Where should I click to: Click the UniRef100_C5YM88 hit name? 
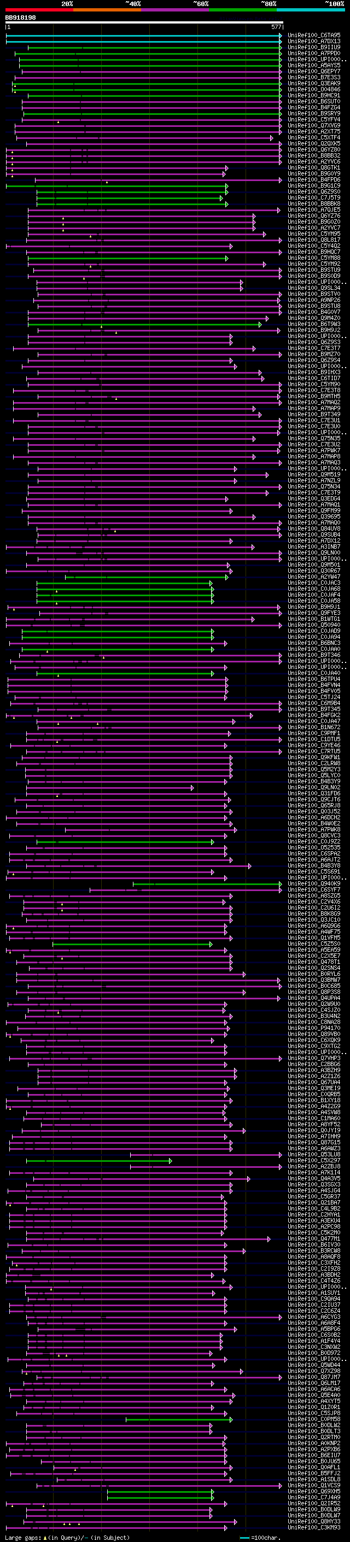314,258
